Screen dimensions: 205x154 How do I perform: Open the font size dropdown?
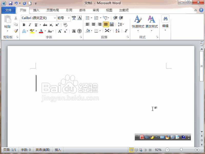[69, 18]
